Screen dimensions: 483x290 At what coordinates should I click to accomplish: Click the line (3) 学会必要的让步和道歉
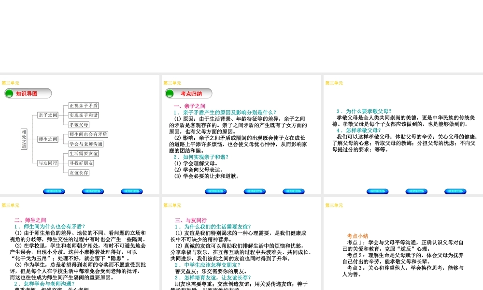(x=207, y=176)
